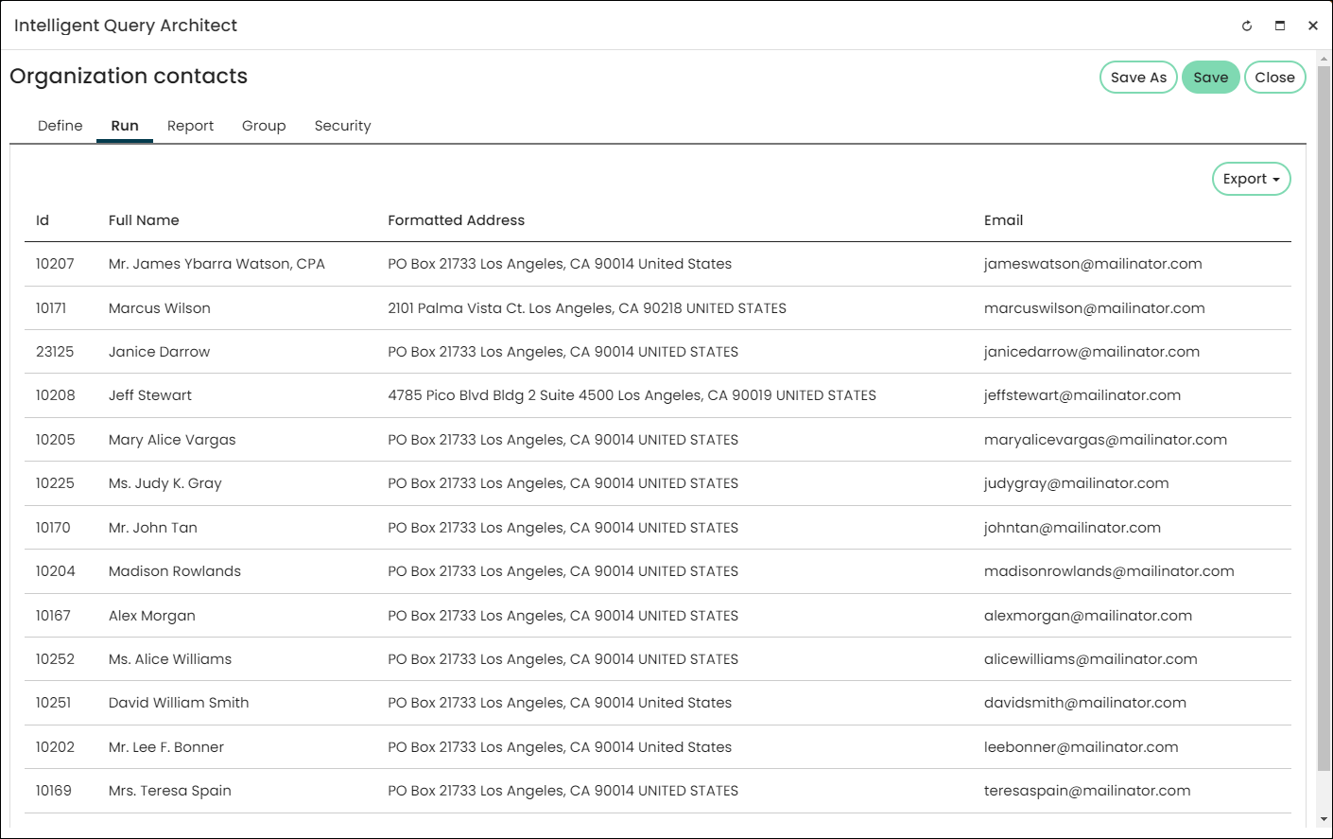Click the vertical scrollbar thumb

(x=1324, y=416)
